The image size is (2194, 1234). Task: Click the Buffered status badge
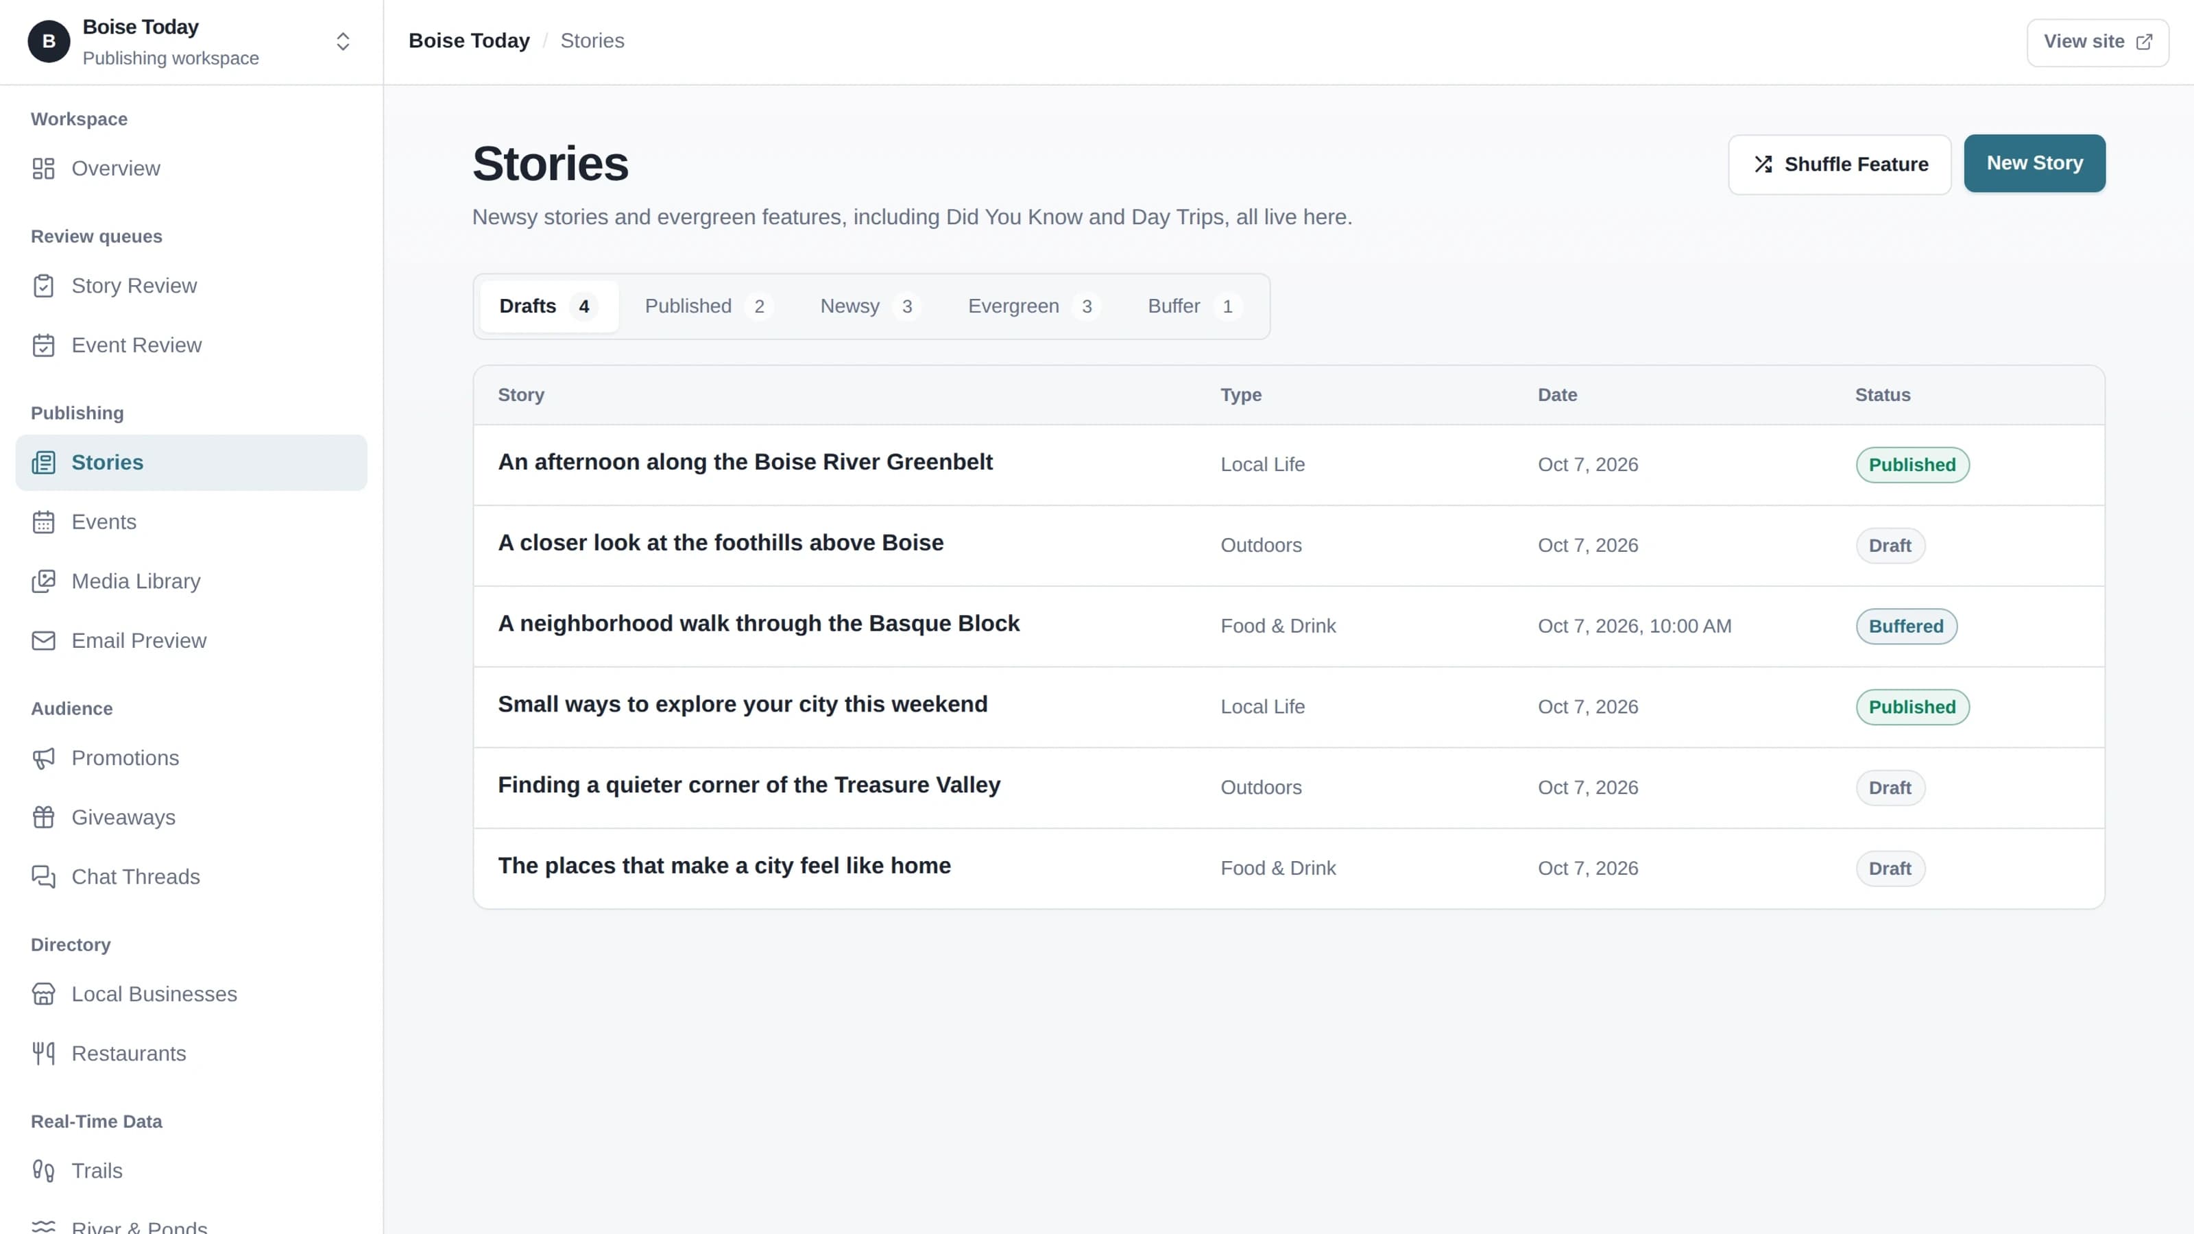[1906, 627]
